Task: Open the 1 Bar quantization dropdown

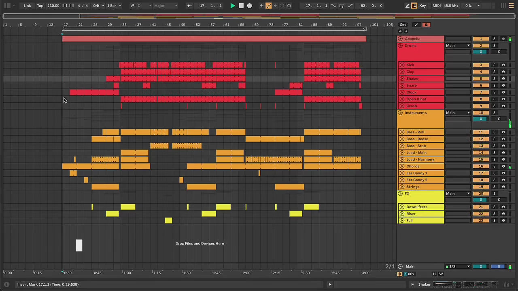Action: [113, 6]
